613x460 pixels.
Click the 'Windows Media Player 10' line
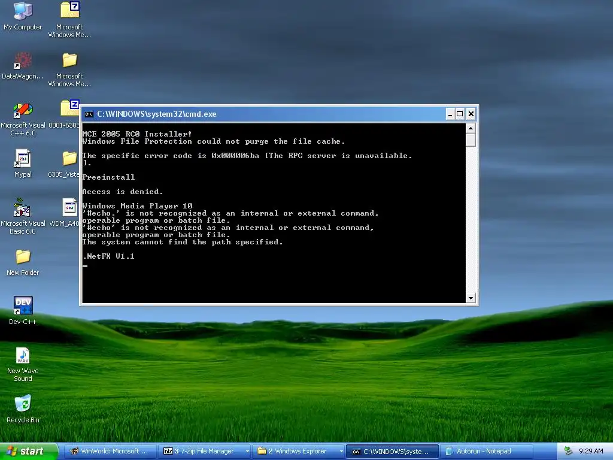(x=138, y=206)
